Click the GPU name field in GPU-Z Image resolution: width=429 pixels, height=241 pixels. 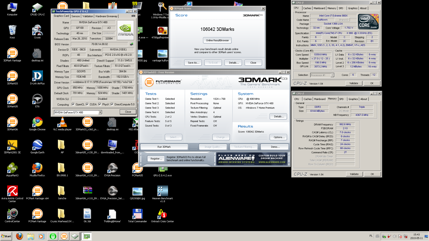tap(93, 22)
